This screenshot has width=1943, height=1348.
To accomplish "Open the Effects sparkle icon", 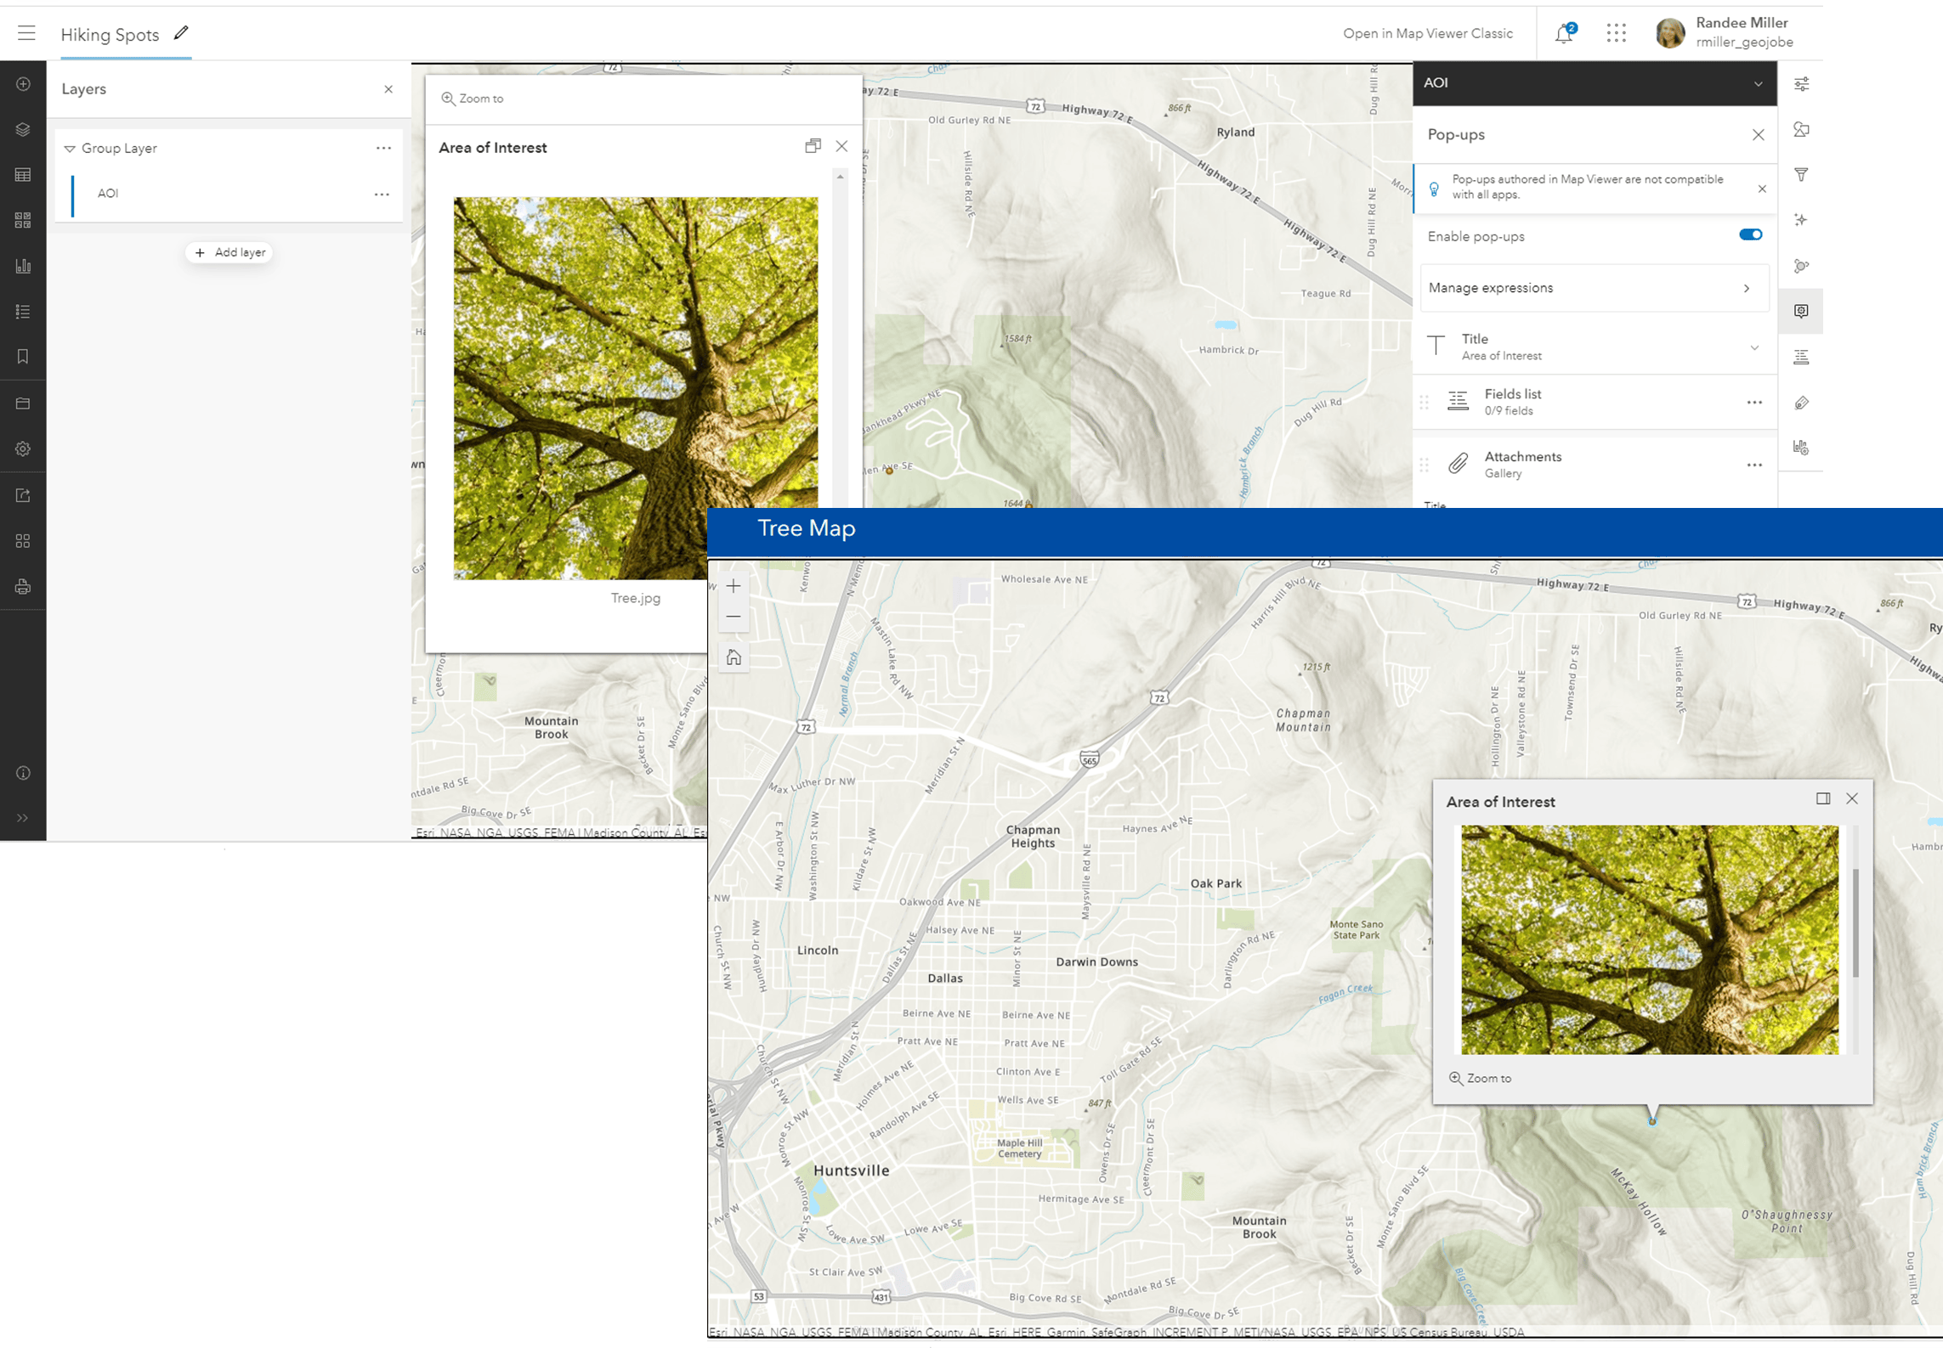I will click(x=1801, y=220).
